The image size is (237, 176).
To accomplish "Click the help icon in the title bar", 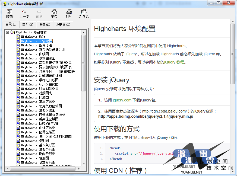I will (x=4, y=4).
